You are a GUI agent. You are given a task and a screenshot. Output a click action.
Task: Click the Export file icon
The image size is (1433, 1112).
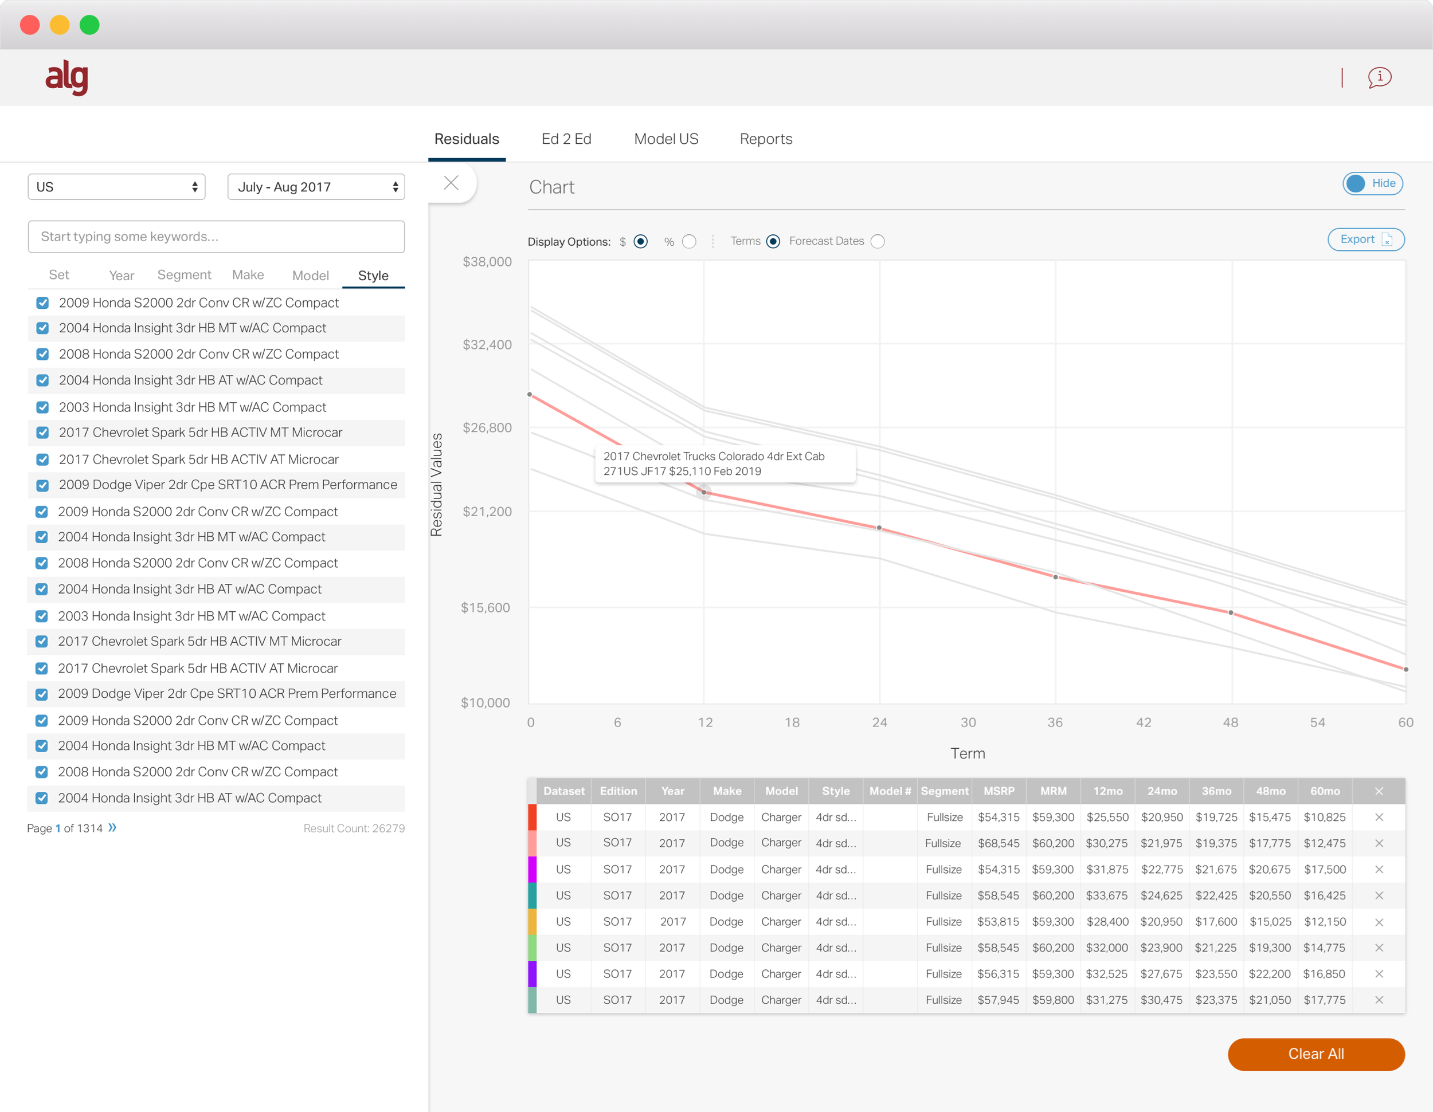pyautogui.click(x=1387, y=240)
